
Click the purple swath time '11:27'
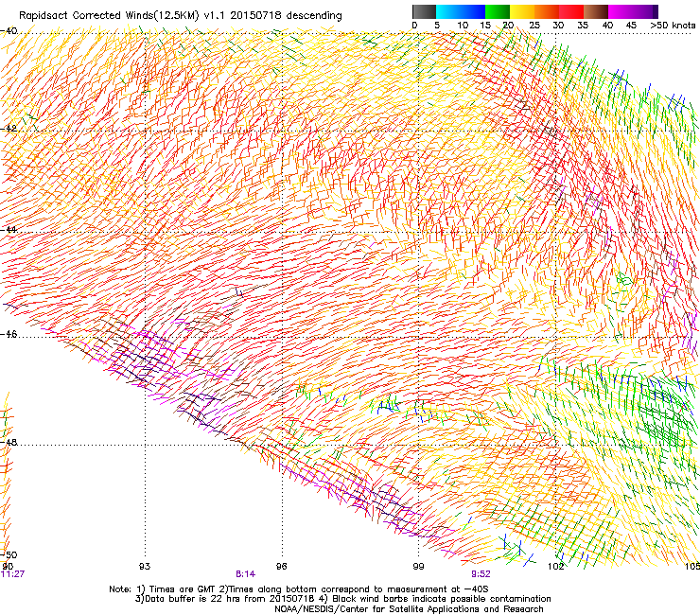pyautogui.click(x=12, y=574)
